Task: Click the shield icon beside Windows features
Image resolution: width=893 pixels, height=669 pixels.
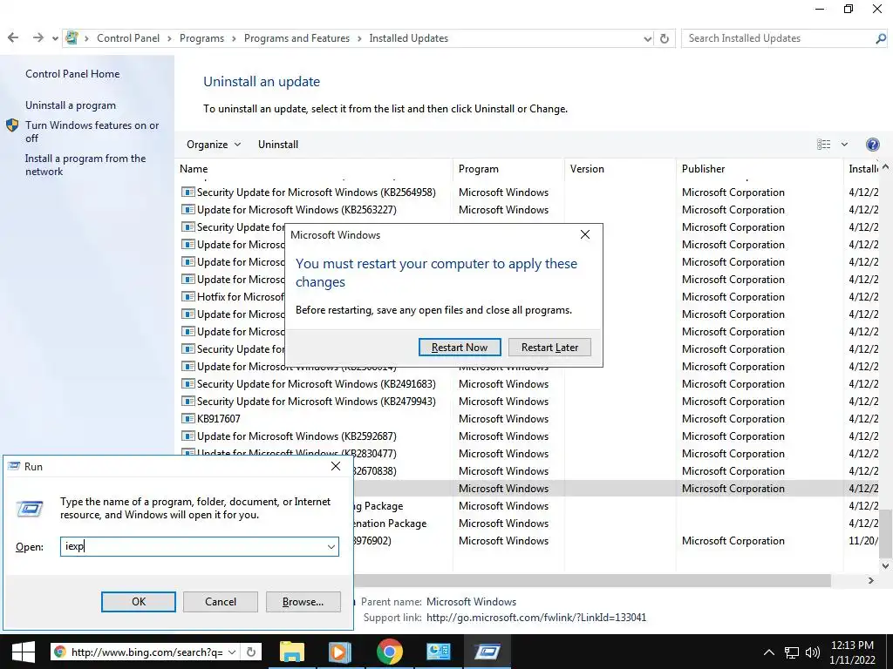Action: (12, 125)
